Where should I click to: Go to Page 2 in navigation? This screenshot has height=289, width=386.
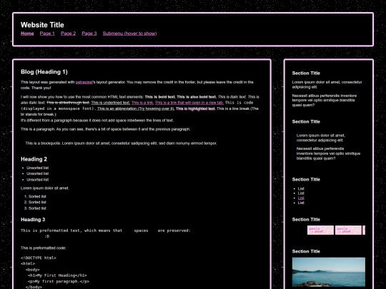[x=68, y=34]
